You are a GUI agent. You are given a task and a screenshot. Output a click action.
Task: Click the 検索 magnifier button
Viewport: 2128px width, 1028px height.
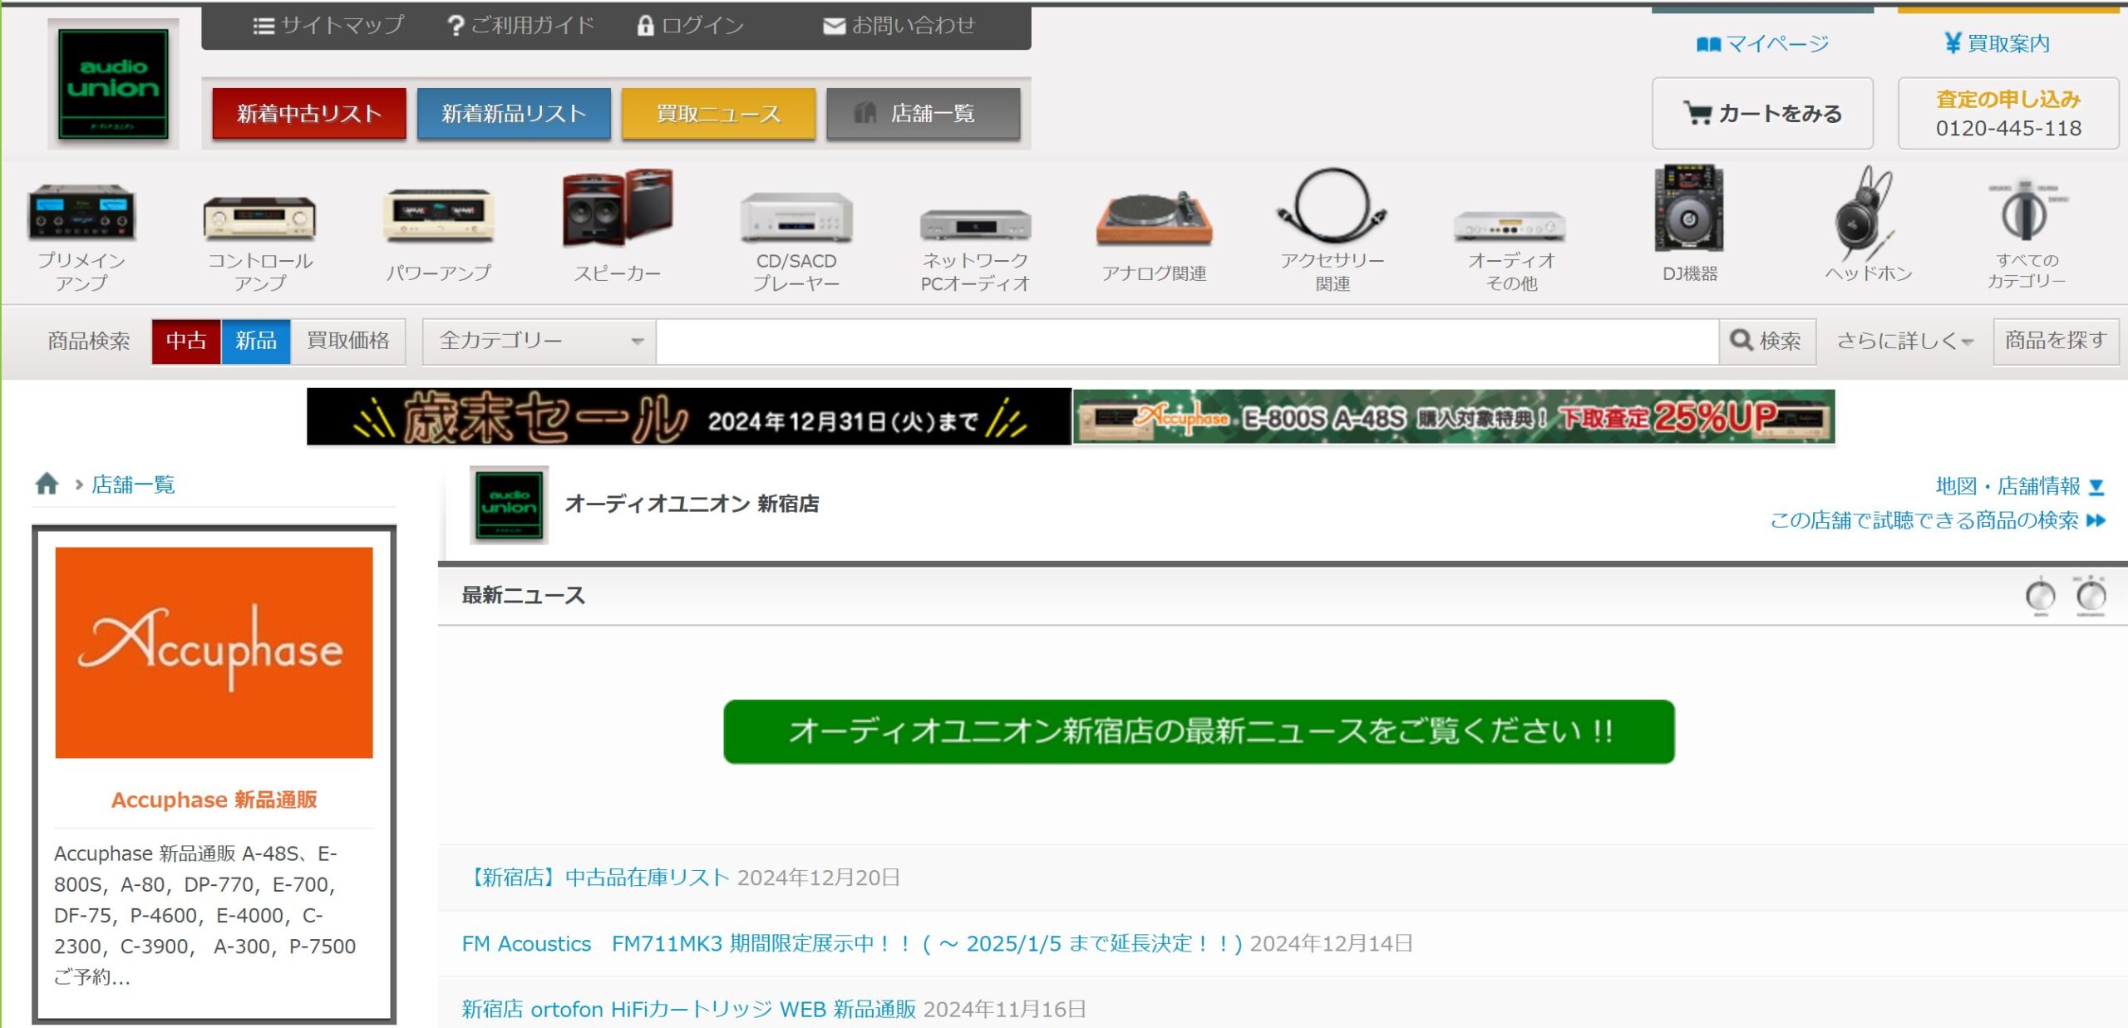tap(1767, 342)
